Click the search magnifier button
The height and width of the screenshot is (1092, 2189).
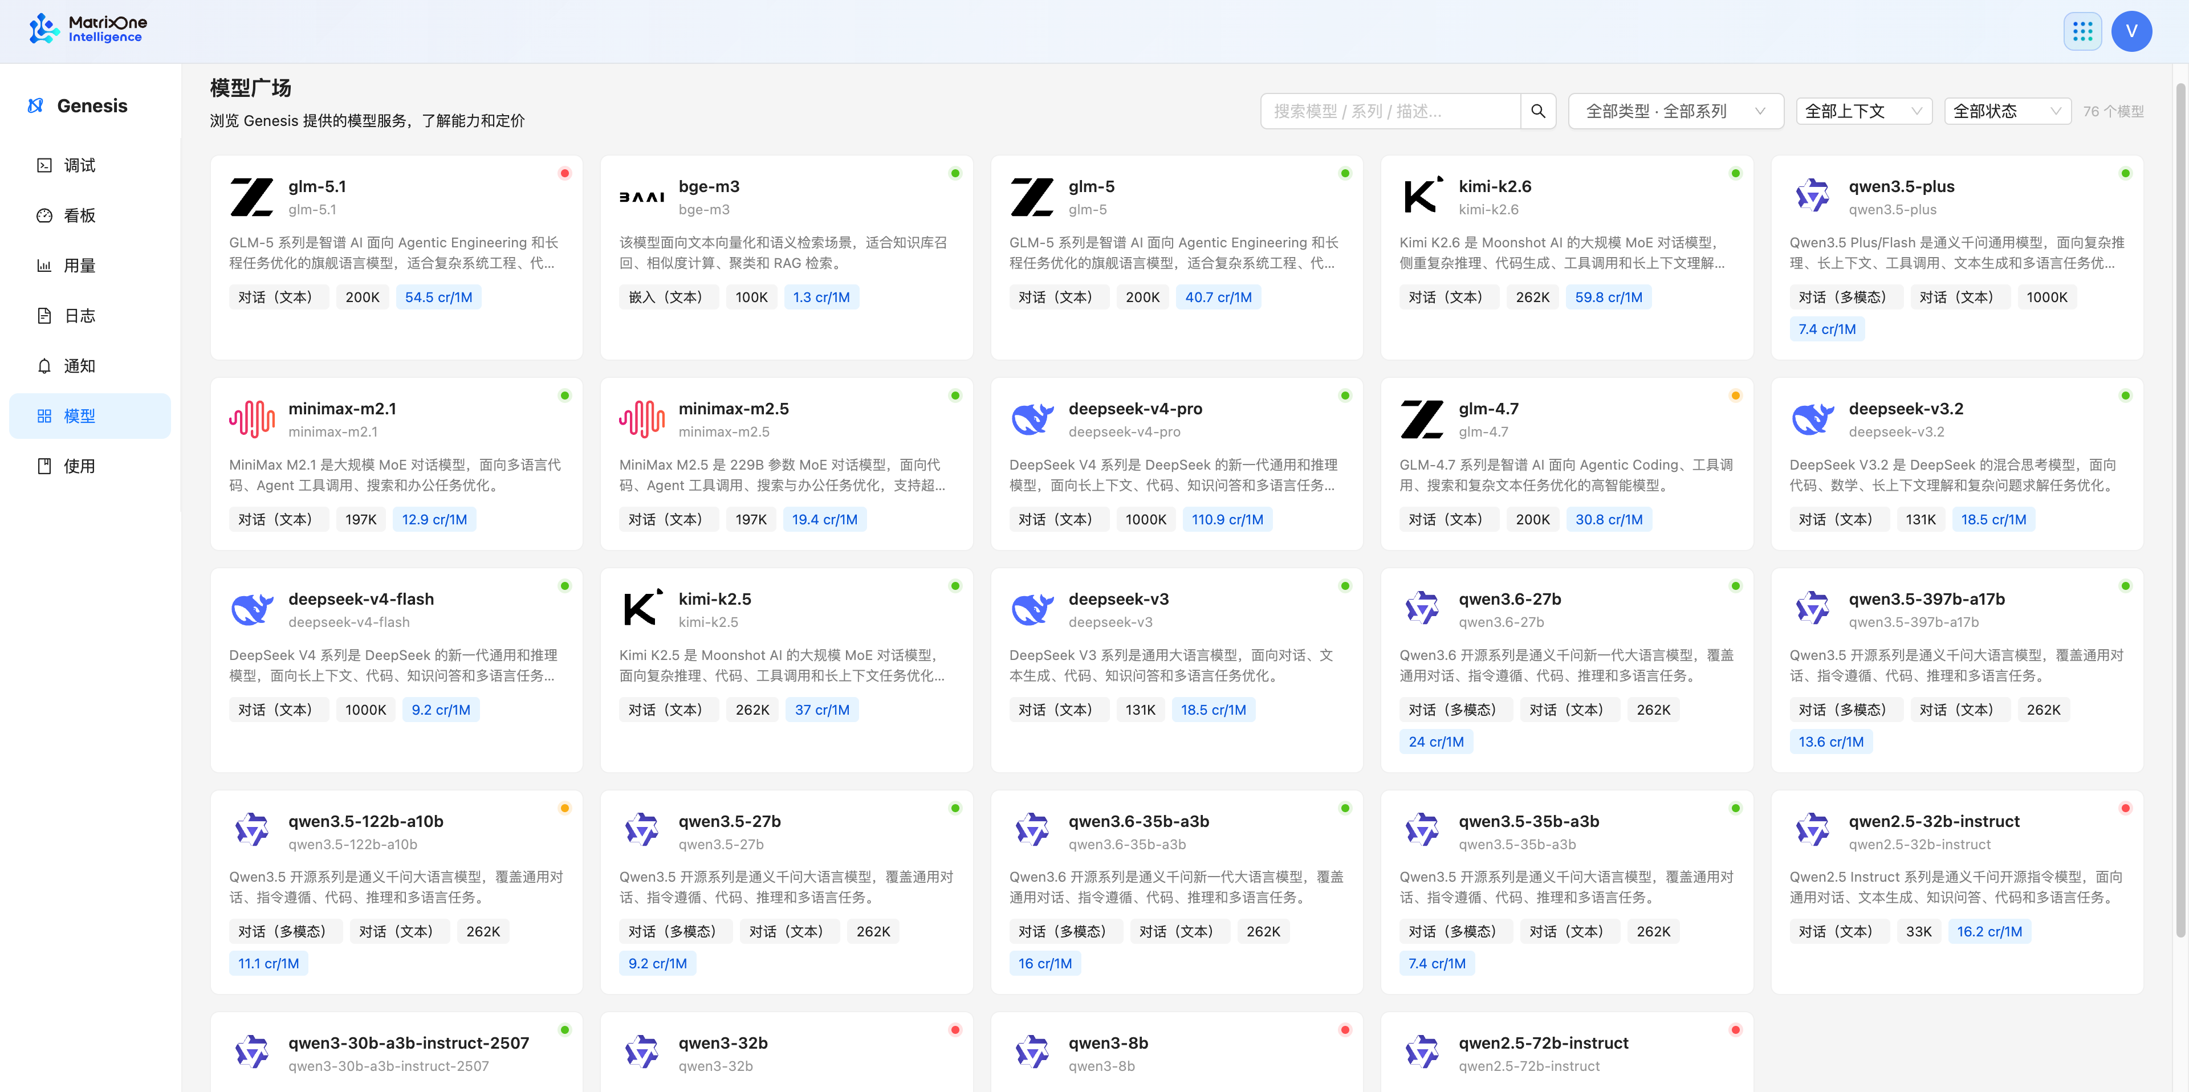[1537, 111]
